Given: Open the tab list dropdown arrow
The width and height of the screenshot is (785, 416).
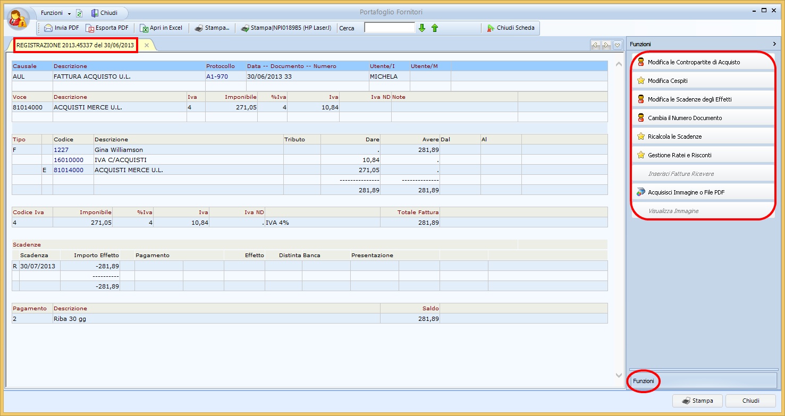Looking at the screenshot, I should (x=618, y=46).
